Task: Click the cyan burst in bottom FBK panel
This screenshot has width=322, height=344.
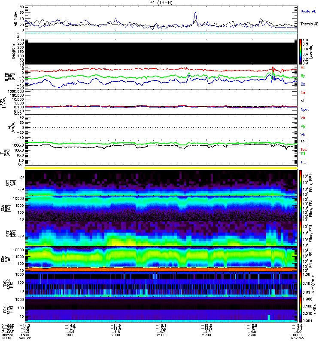Action: (269, 317)
